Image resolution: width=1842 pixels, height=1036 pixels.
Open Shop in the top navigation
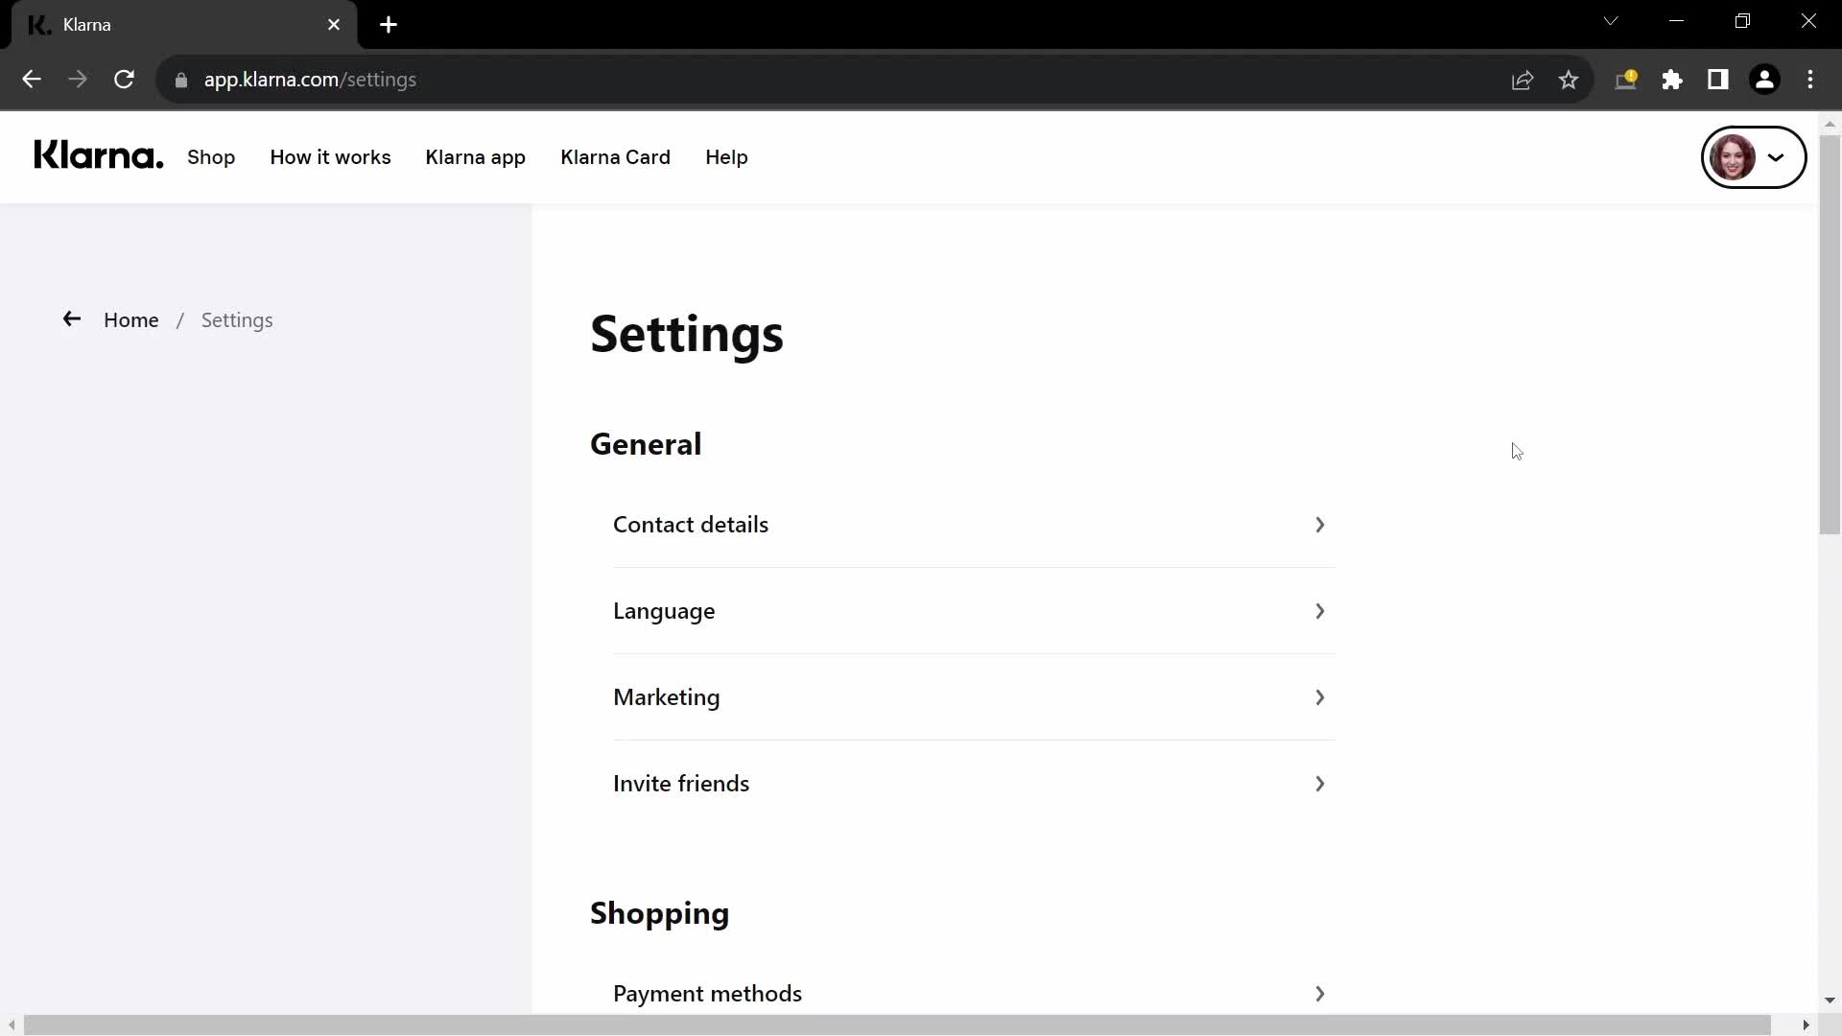coord(211,157)
